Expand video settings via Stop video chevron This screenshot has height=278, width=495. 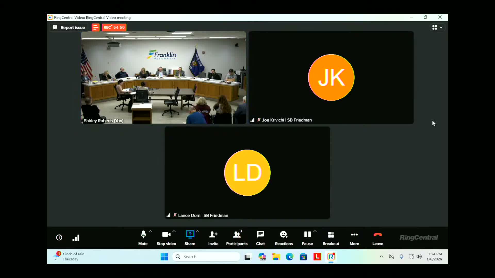(x=174, y=231)
